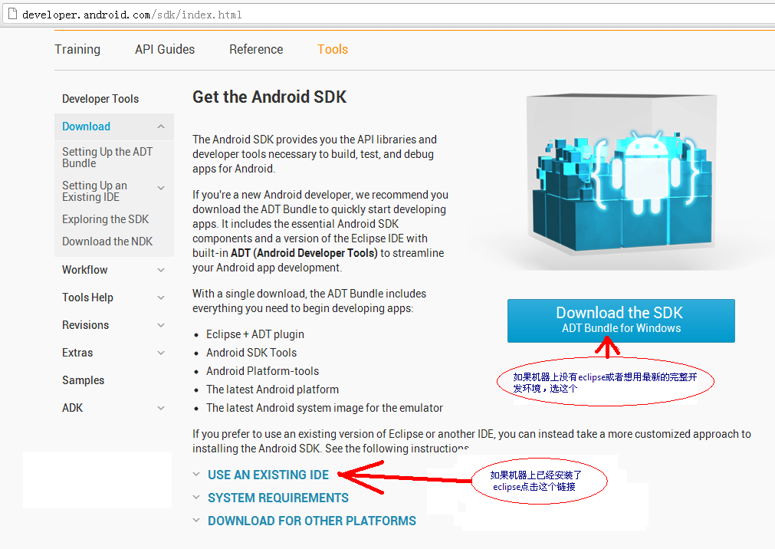
Task: Open the Extras section
Action: [x=77, y=353]
